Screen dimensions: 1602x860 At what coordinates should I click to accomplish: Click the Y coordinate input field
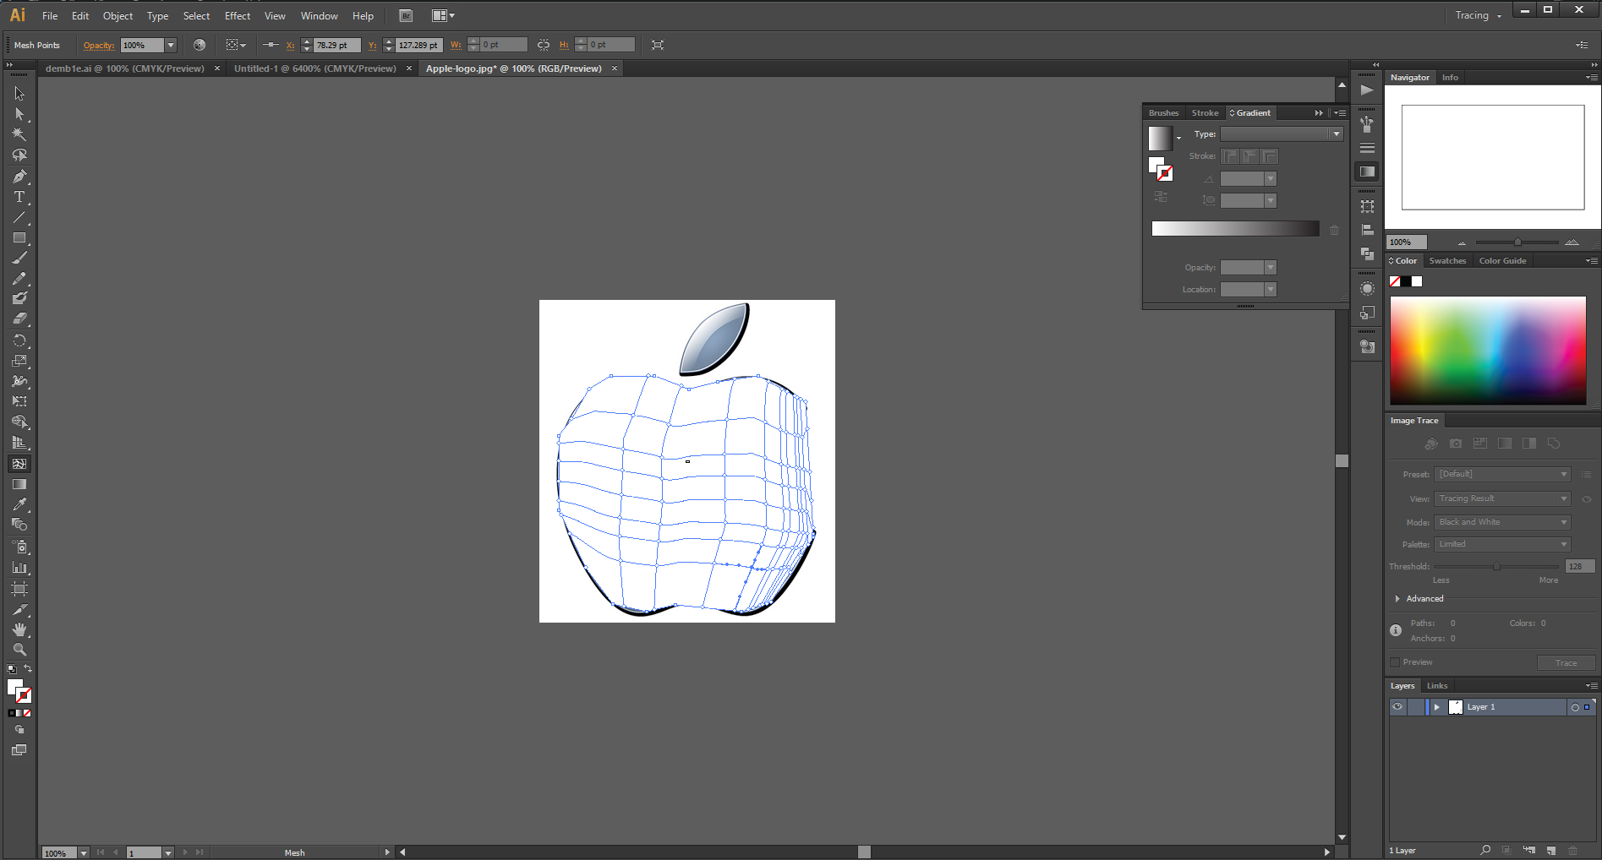pyautogui.click(x=419, y=46)
